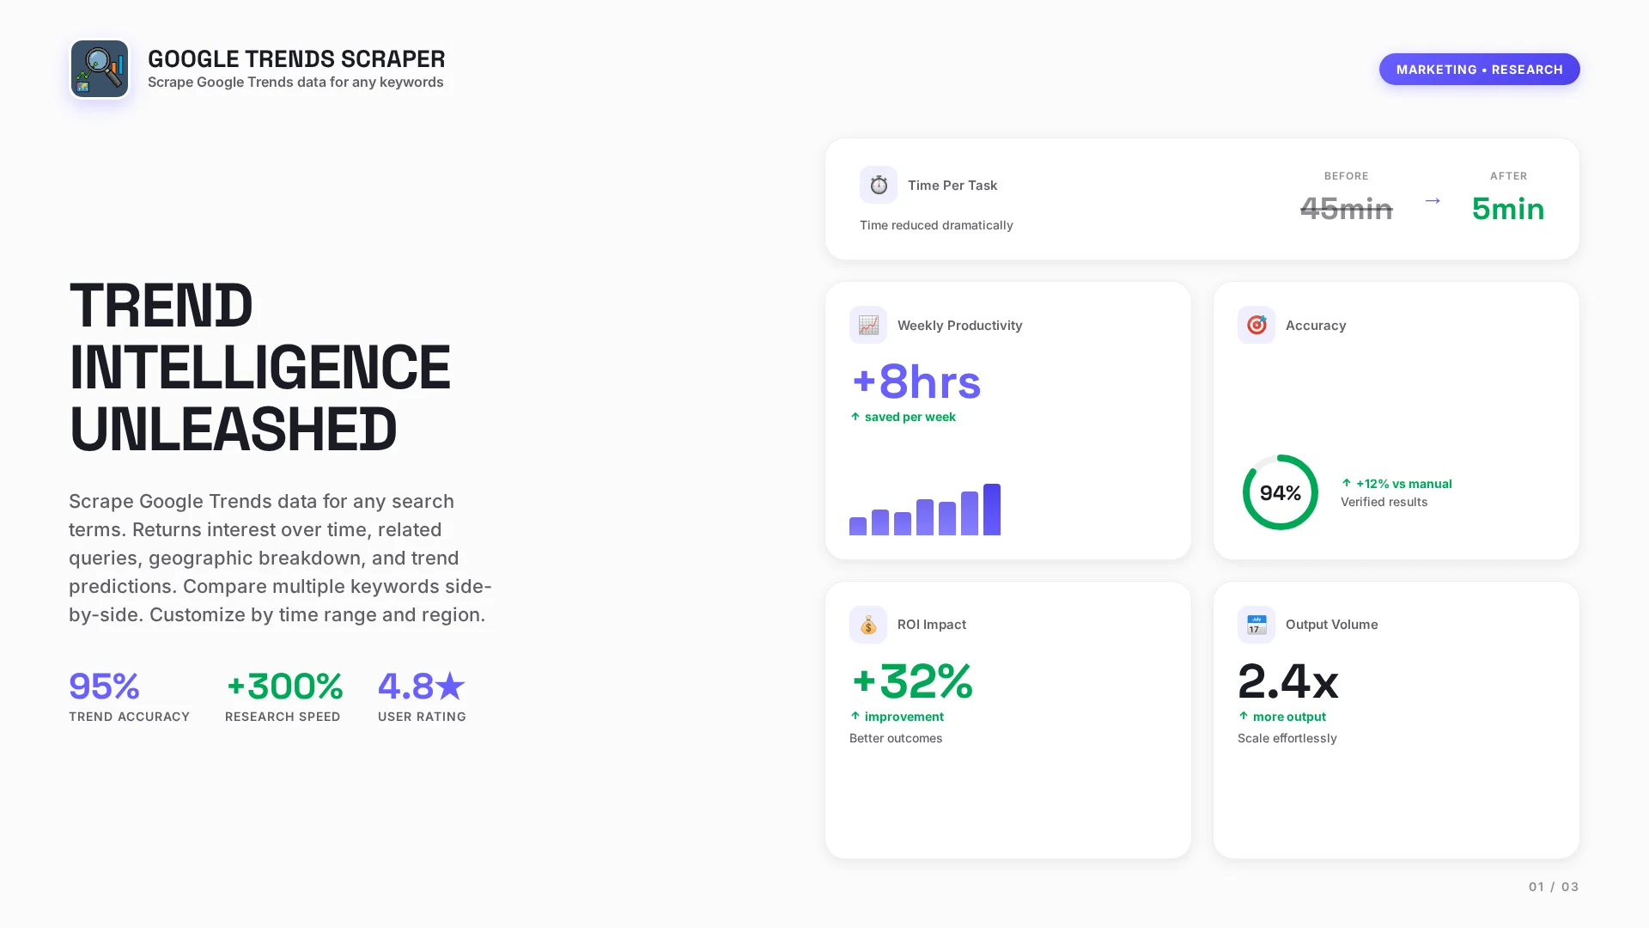The width and height of the screenshot is (1649, 928).
Task: Click the tallest bar in the productivity chart
Action: click(x=991, y=510)
